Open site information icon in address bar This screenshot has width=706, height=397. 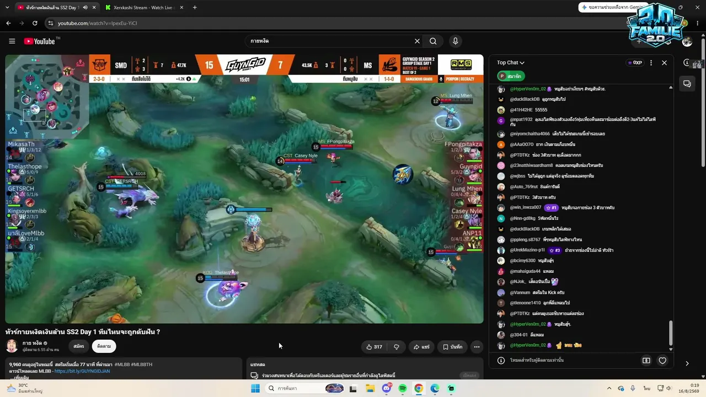51,23
